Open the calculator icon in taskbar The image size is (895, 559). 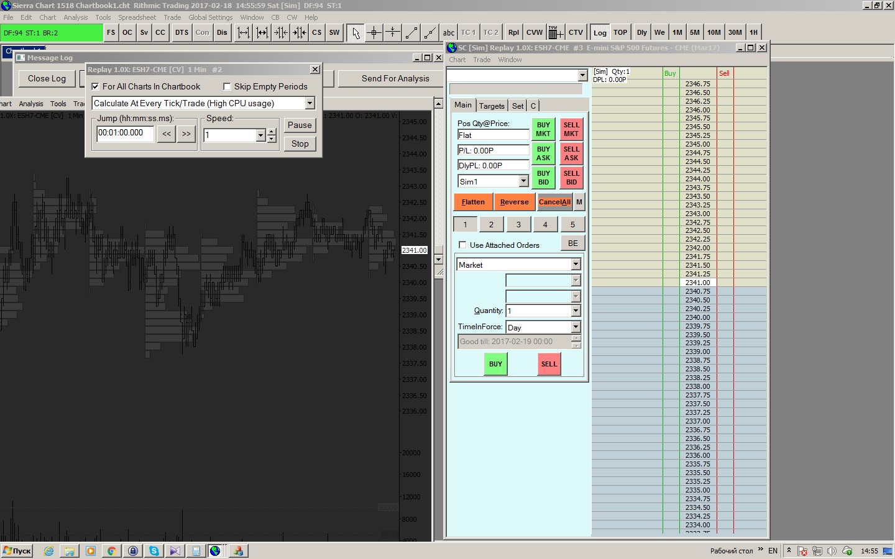[196, 551]
